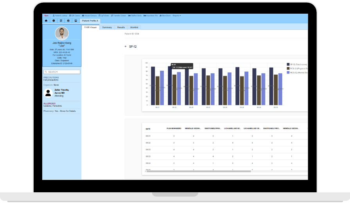Switch to the Summary tab
This screenshot has height=204, width=350.
point(107,27)
